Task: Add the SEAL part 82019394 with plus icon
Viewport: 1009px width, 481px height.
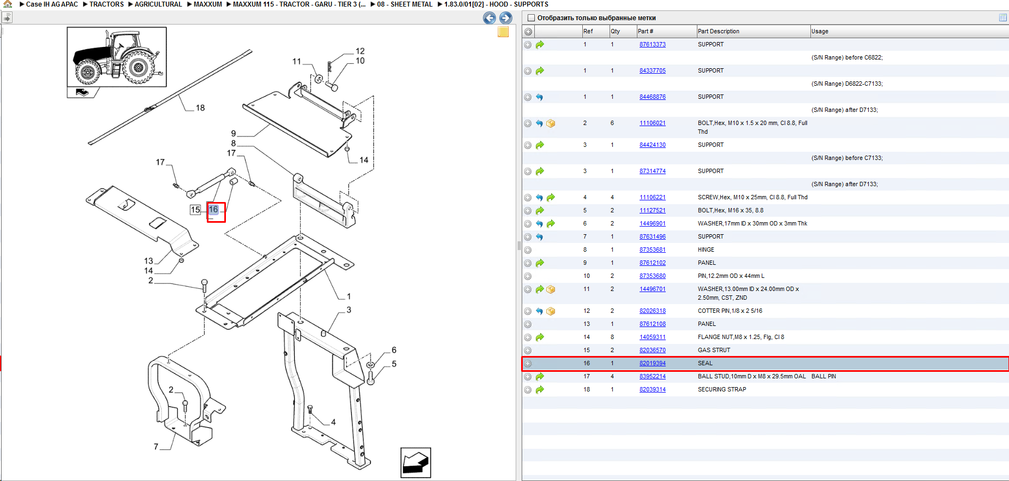Action: 528,364
